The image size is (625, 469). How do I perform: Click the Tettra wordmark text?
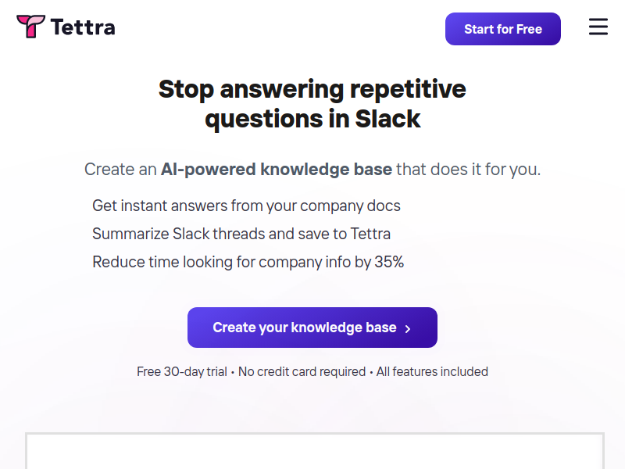point(83,27)
